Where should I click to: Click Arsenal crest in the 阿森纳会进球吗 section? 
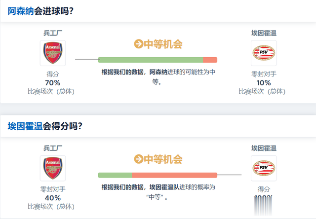[53, 53]
